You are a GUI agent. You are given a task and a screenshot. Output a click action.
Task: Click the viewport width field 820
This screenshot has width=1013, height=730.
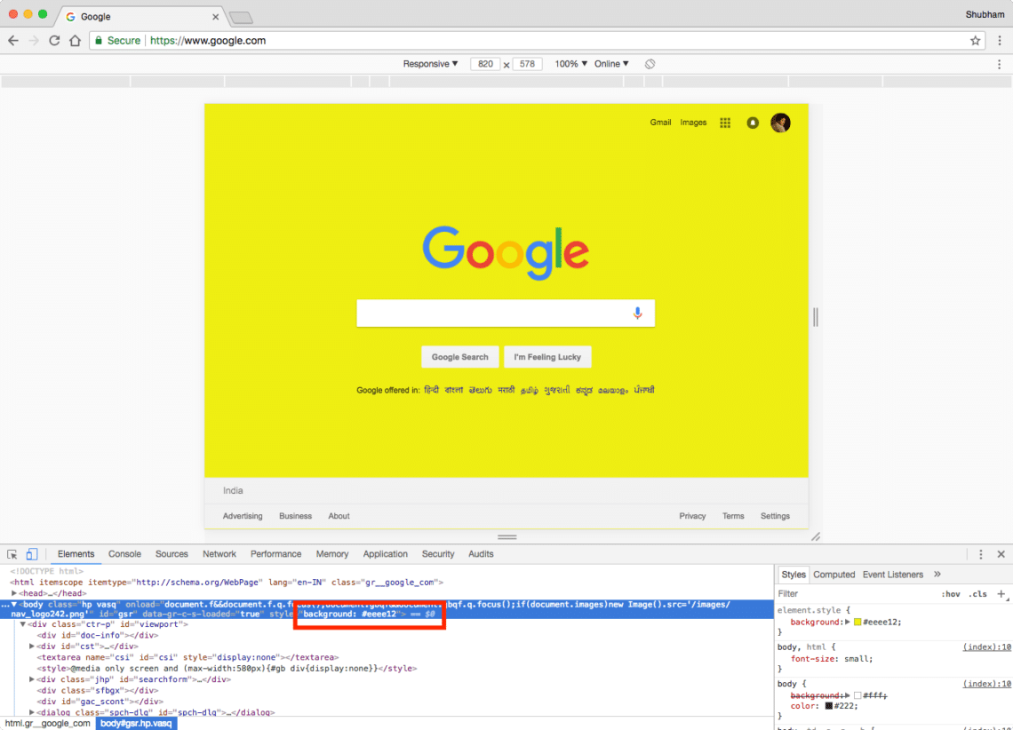point(485,64)
